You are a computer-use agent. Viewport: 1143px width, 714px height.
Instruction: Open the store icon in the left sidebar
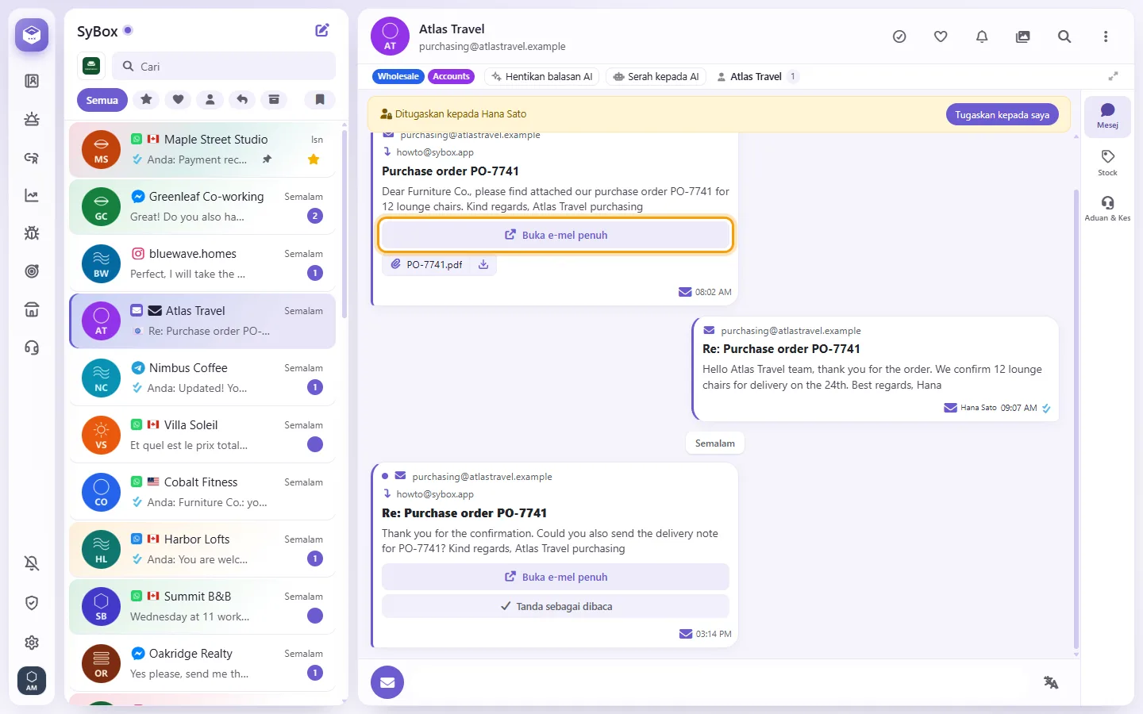coord(32,309)
